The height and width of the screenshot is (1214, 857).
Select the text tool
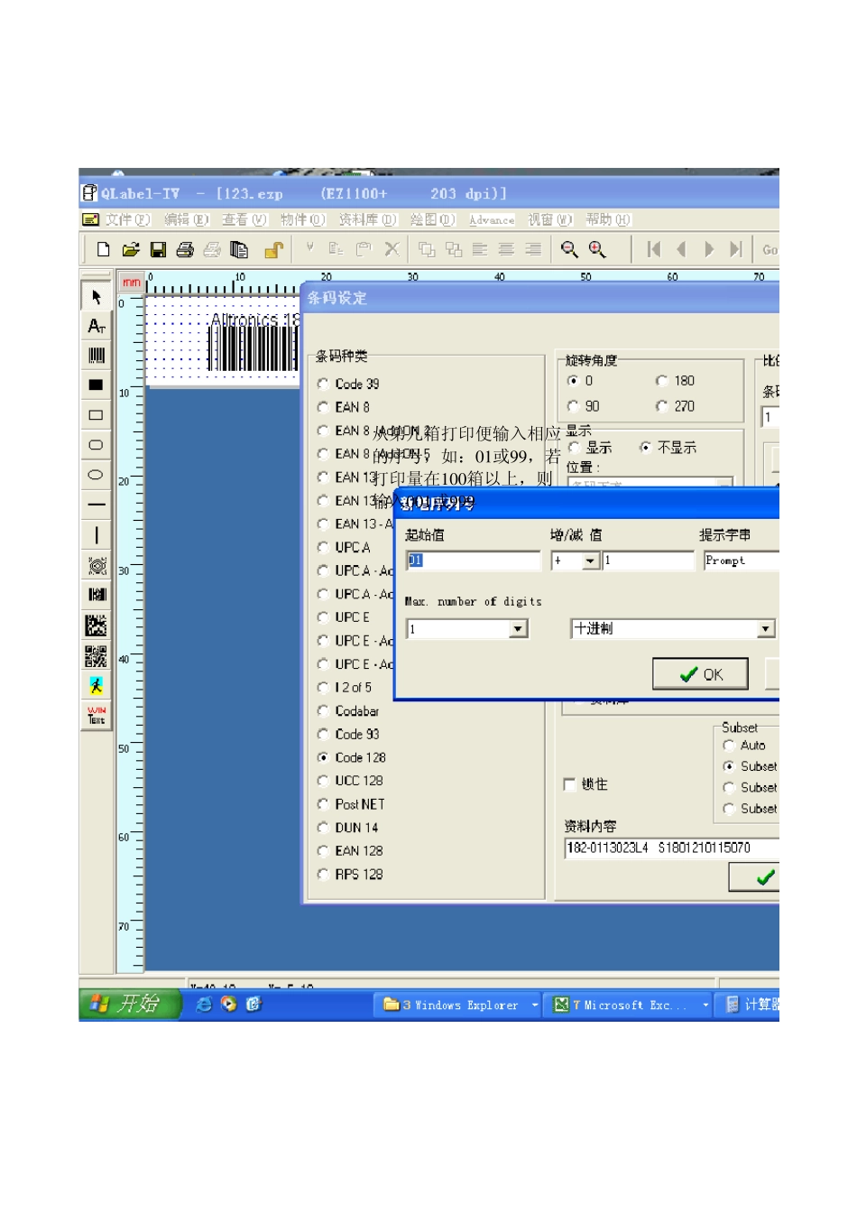pyautogui.click(x=96, y=326)
